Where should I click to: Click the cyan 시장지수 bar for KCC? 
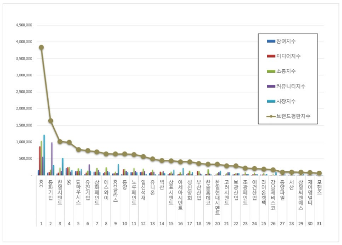(x=45, y=155)
